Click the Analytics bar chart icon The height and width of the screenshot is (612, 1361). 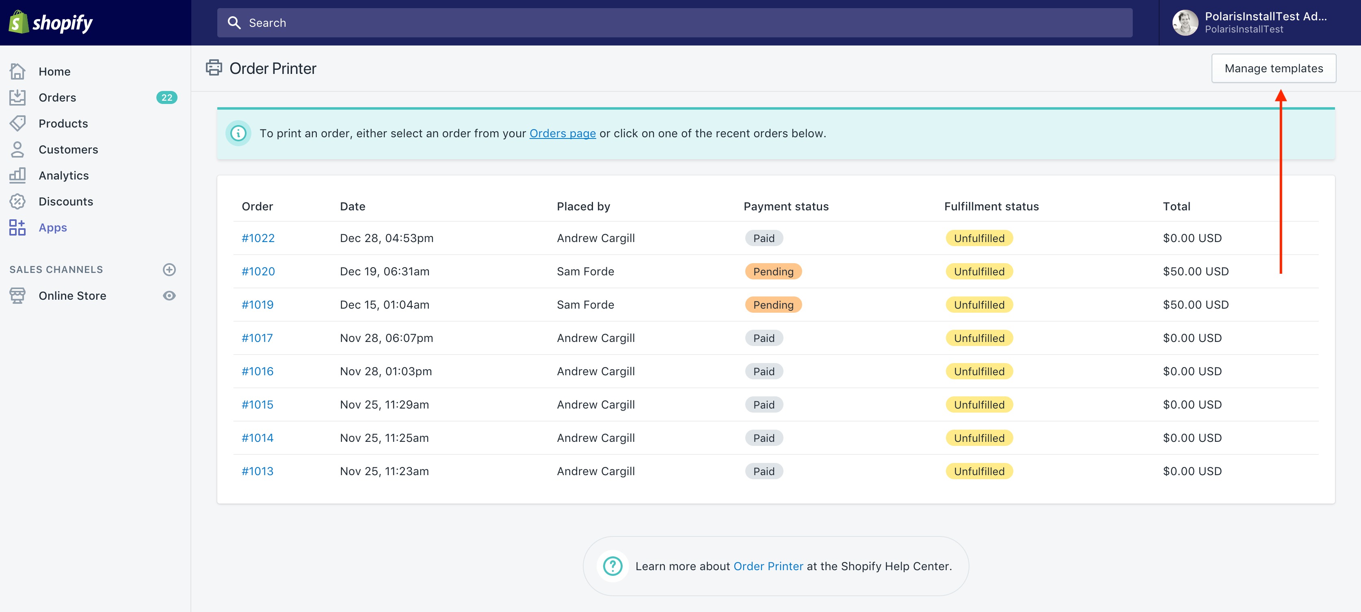pos(17,175)
